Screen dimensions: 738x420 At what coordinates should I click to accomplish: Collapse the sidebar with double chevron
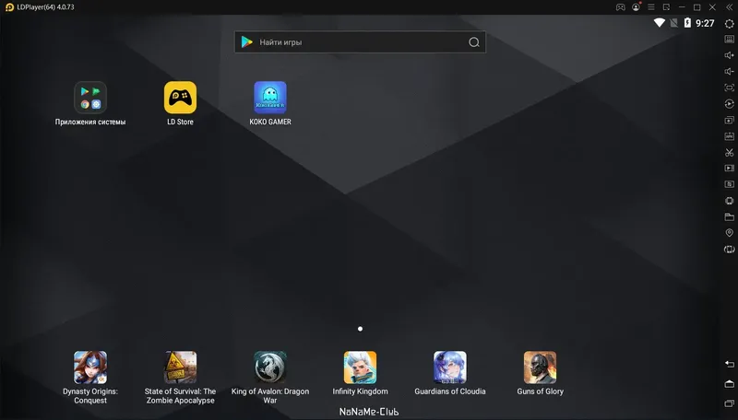coord(729,7)
